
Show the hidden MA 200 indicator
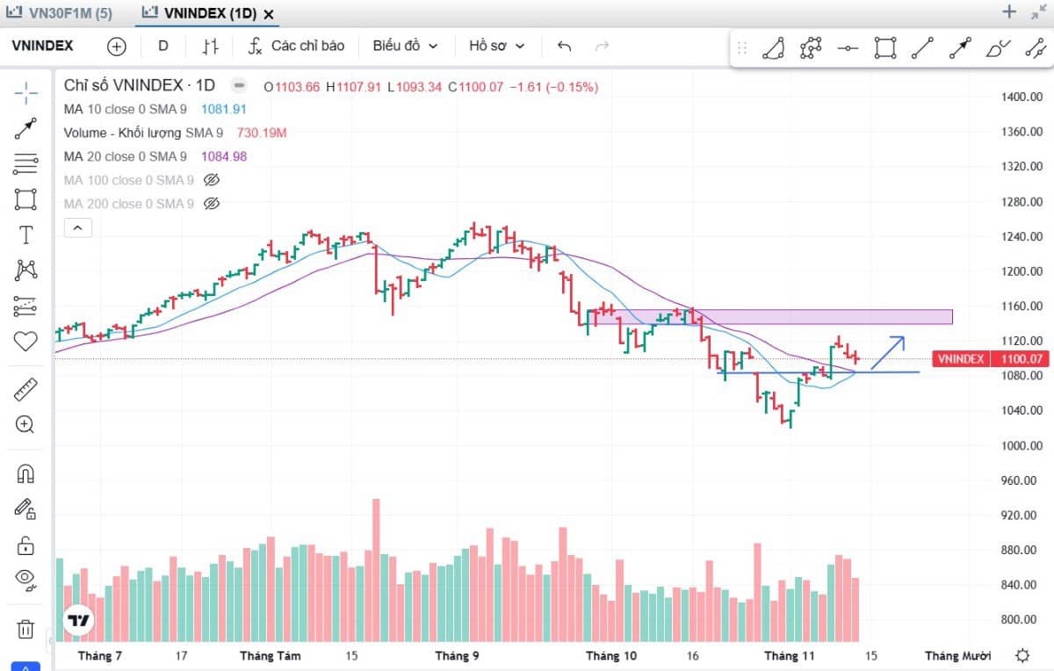[x=211, y=204]
